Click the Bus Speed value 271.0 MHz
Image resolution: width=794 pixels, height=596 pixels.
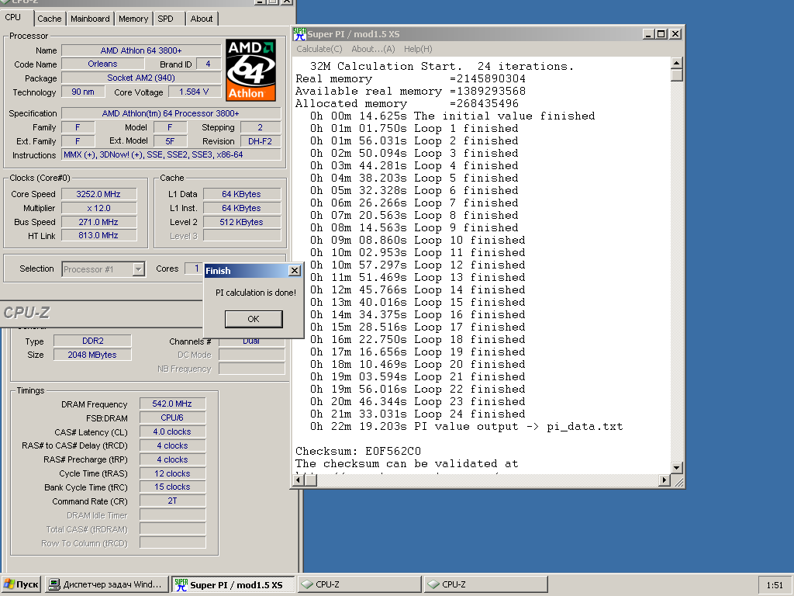tap(98, 222)
